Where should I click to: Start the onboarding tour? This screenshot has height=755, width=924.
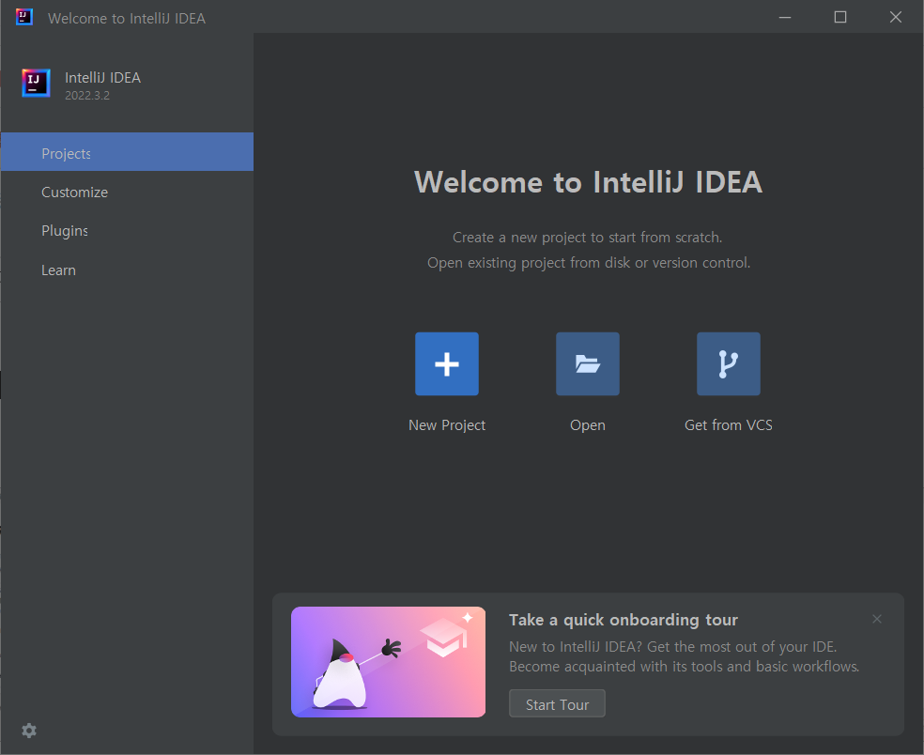557,702
